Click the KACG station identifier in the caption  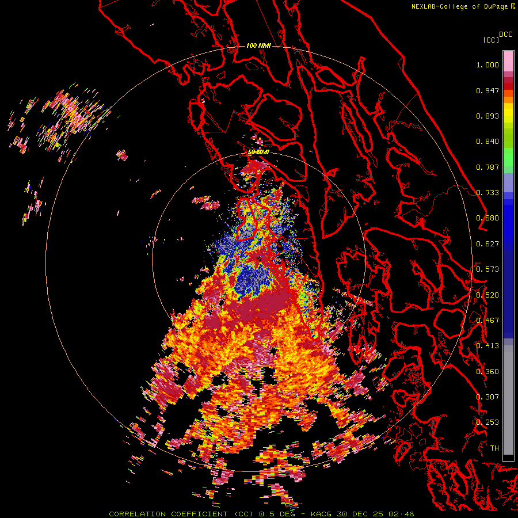point(322,514)
